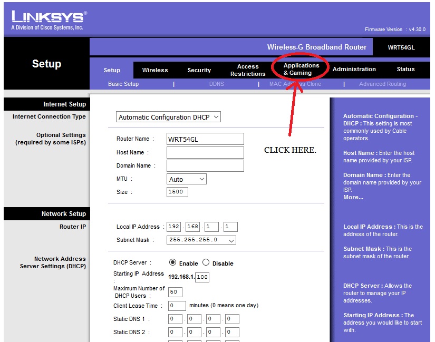This screenshot has width=435, height=342.
Task: Open Applications & Gaming tab
Action: pos(301,69)
